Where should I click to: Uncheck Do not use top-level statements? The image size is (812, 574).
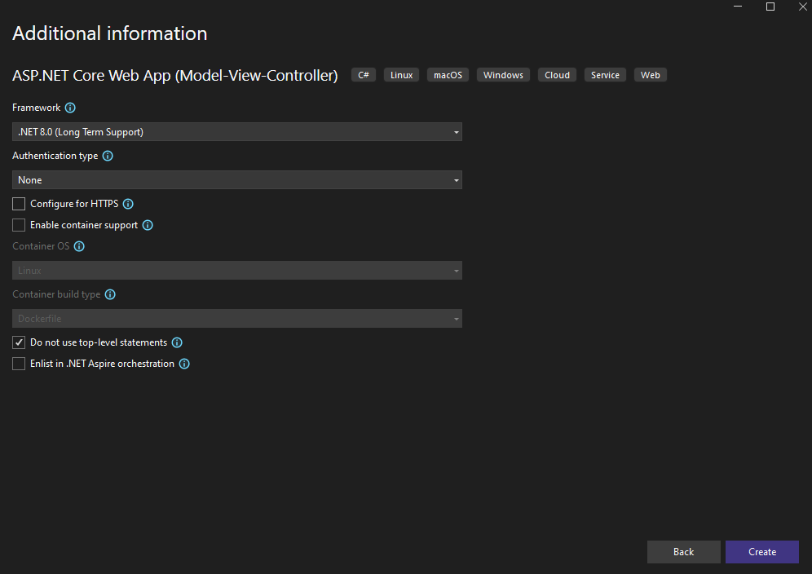pyautogui.click(x=19, y=342)
